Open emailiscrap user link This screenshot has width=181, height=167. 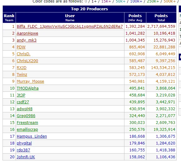tap(28, 130)
